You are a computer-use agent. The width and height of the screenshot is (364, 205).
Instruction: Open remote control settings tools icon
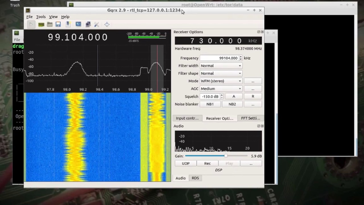coord(97,24)
